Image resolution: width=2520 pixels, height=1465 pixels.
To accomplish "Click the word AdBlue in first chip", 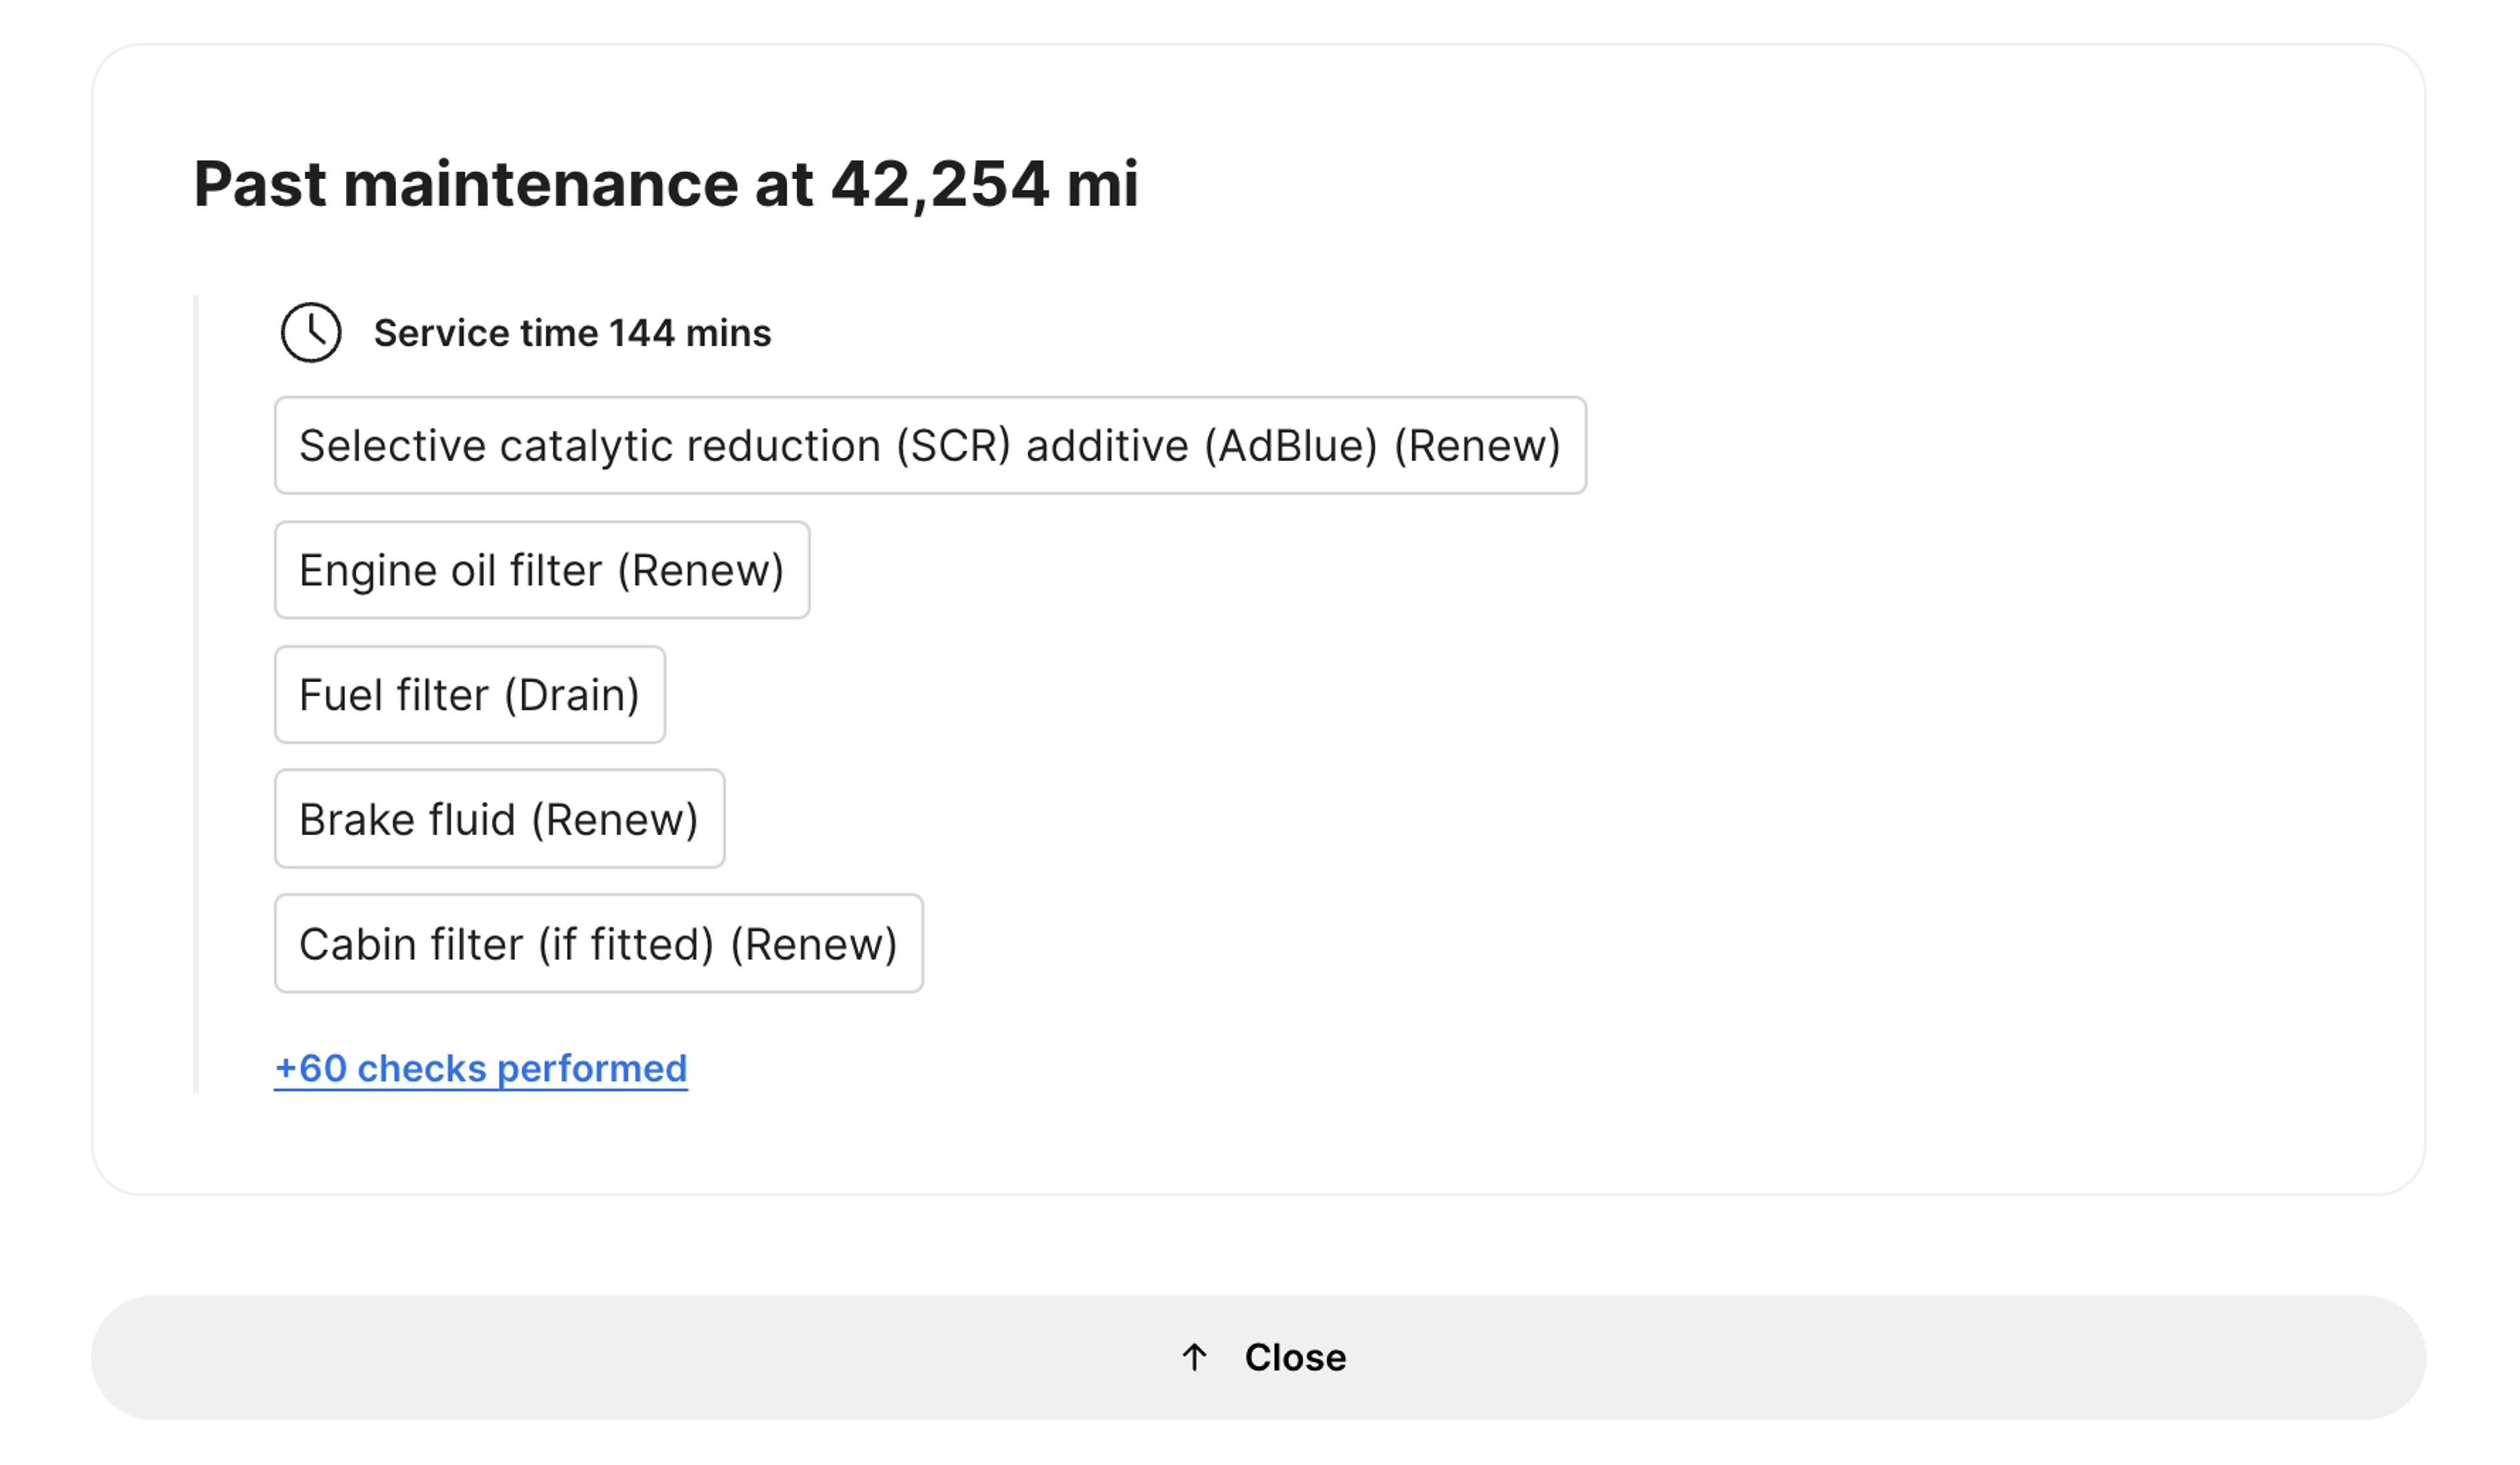I will point(1291,445).
